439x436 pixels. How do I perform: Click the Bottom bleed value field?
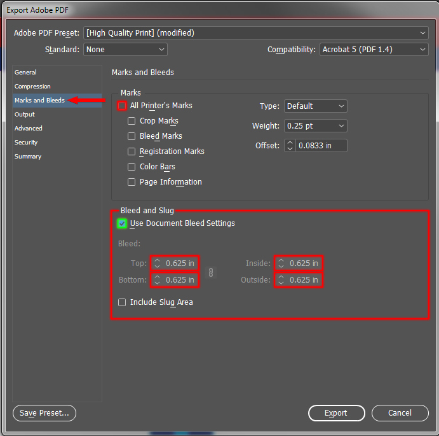[180, 279]
